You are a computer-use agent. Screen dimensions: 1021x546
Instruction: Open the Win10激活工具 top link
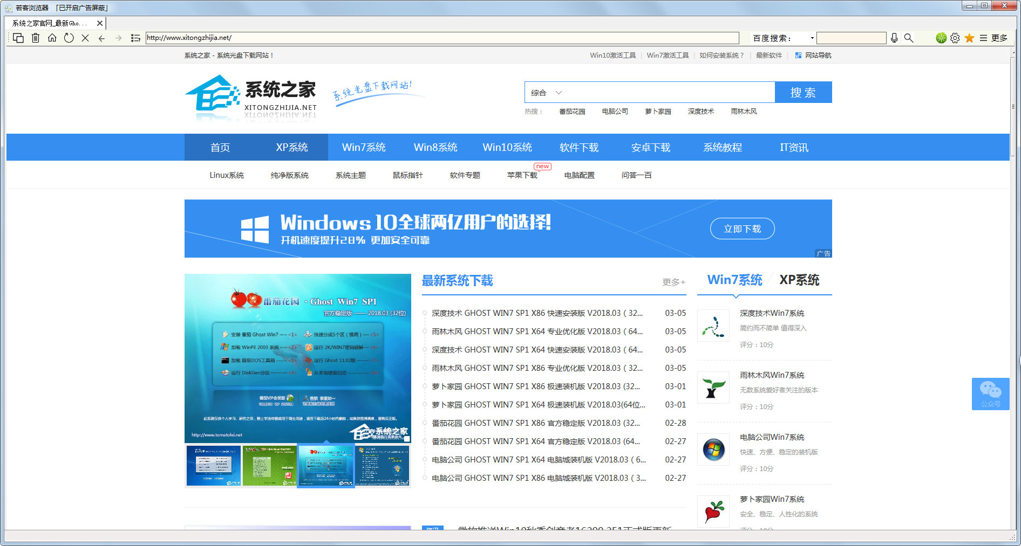[x=613, y=55]
